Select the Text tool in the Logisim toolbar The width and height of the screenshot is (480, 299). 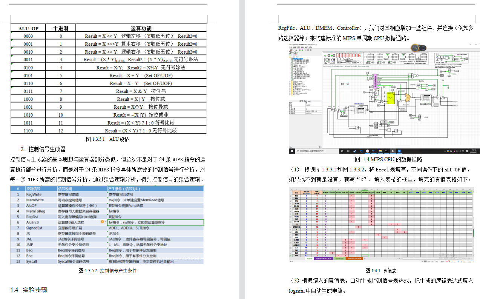296,50
